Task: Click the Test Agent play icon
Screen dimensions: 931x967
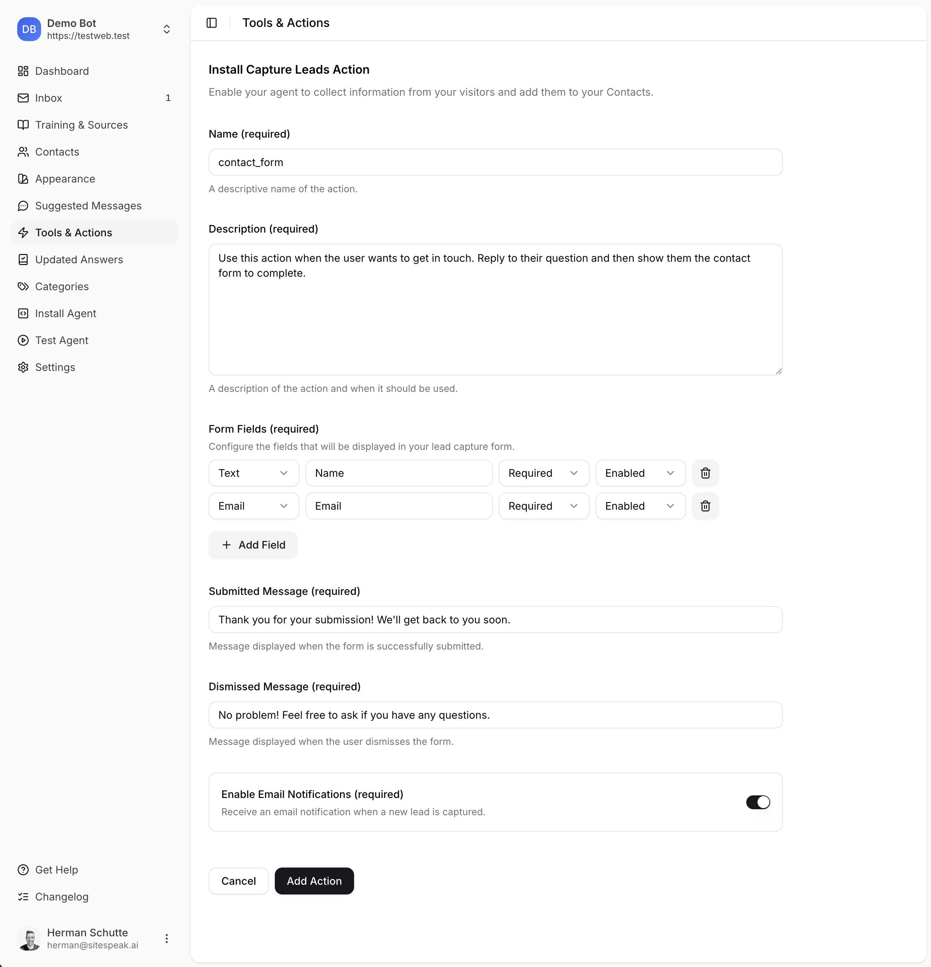Action: (23, 340)
